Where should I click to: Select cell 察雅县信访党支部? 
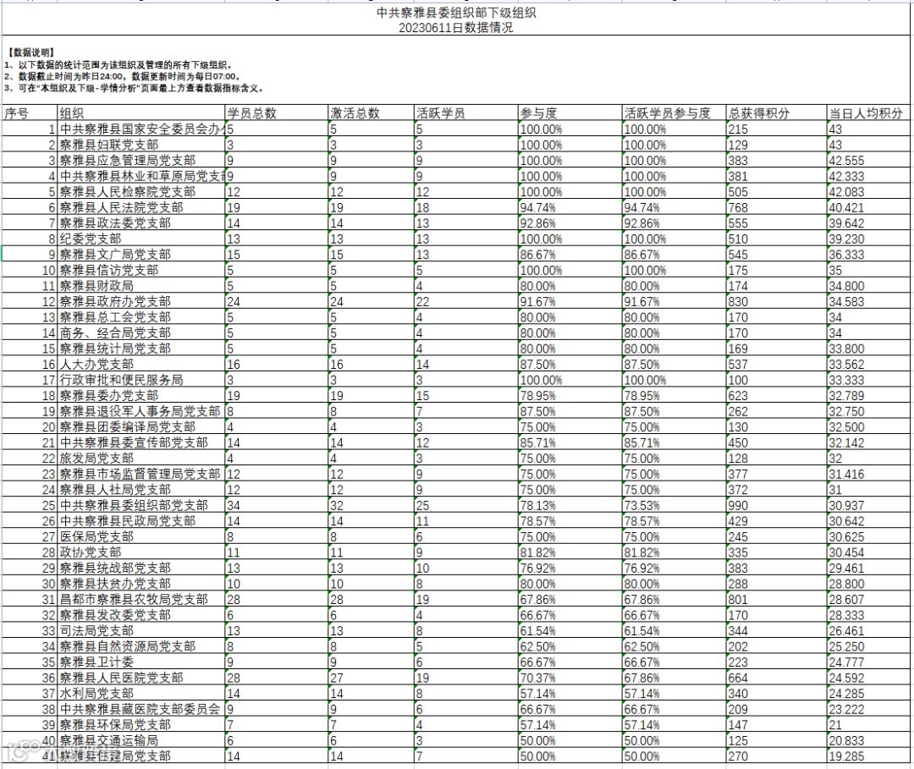(x=141, y=271)
